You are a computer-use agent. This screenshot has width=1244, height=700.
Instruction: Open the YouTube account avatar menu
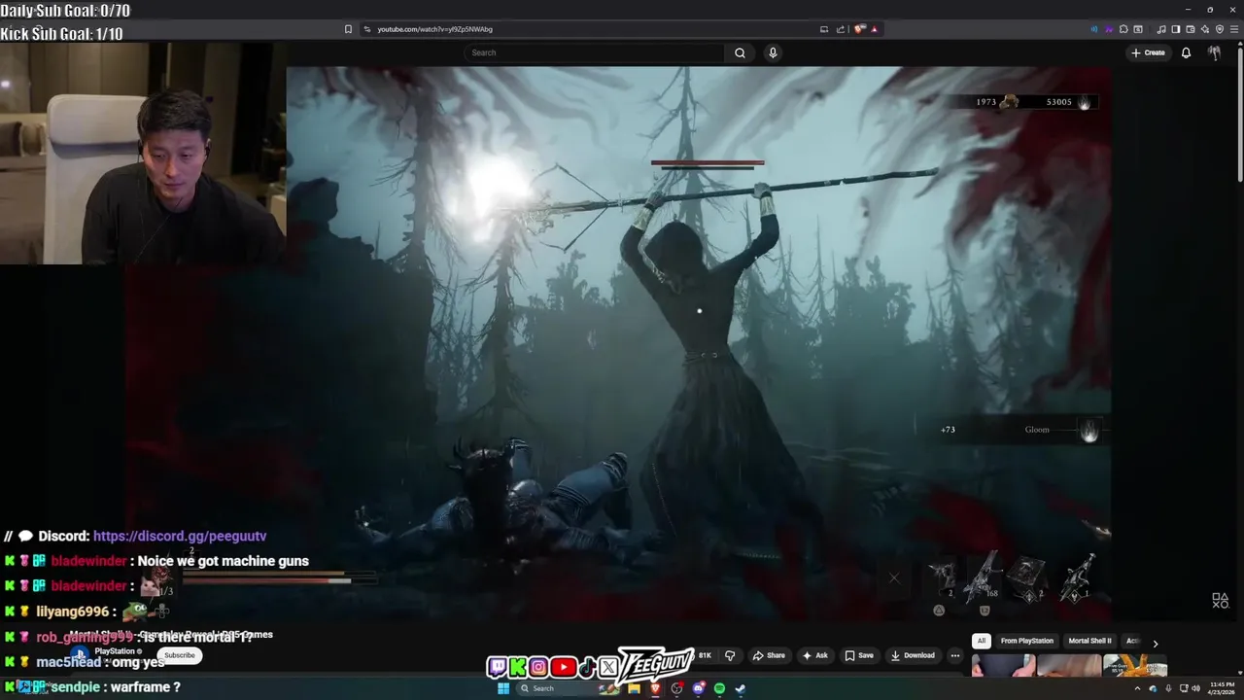(x=1214, y=52)
